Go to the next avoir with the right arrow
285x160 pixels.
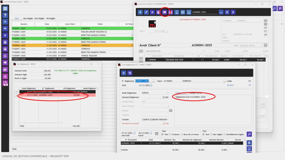coord(233,12)
